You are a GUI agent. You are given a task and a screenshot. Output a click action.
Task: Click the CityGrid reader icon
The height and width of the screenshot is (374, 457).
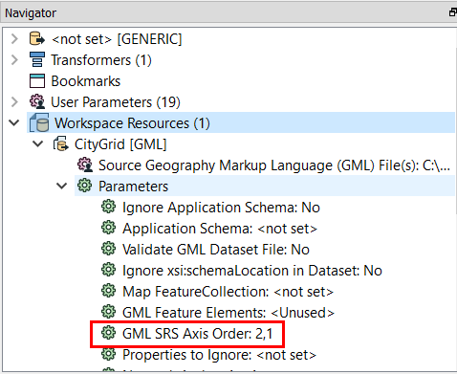60,143
